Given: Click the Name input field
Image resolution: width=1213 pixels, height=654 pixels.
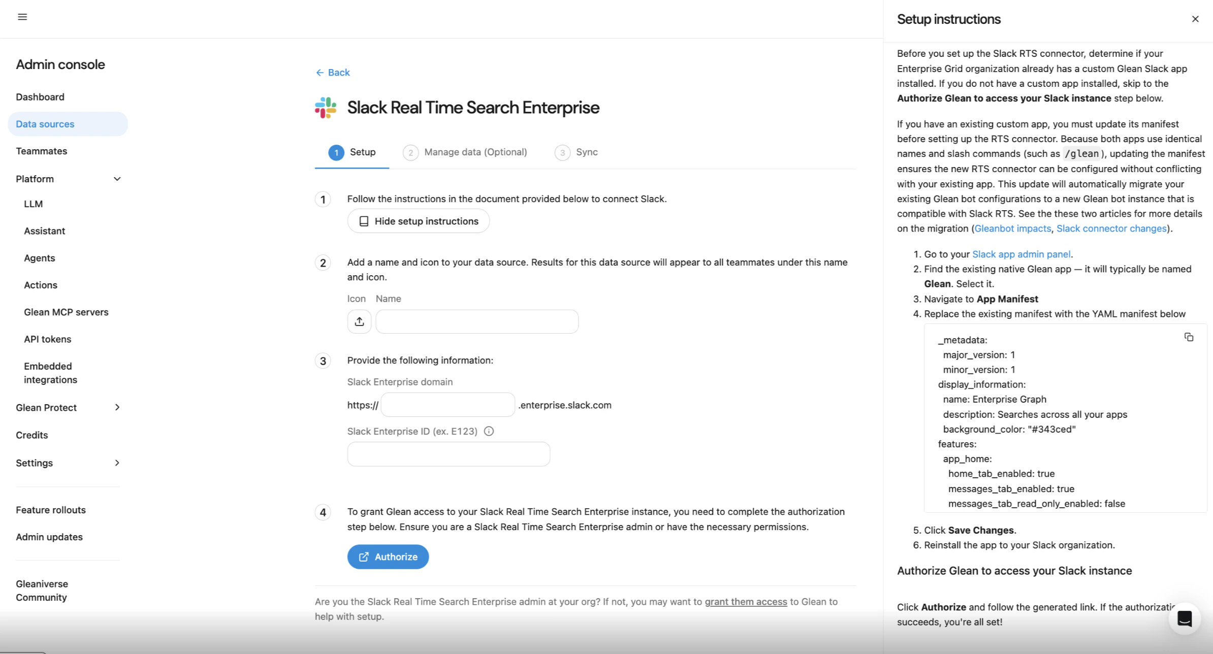Looking at the screenshot, I should (476, 321).
